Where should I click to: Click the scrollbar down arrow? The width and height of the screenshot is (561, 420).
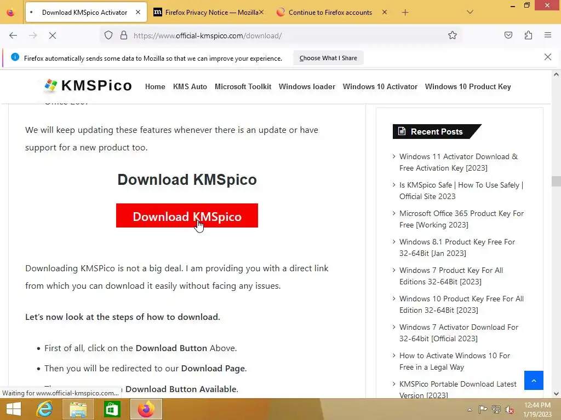tap(556, 394)
